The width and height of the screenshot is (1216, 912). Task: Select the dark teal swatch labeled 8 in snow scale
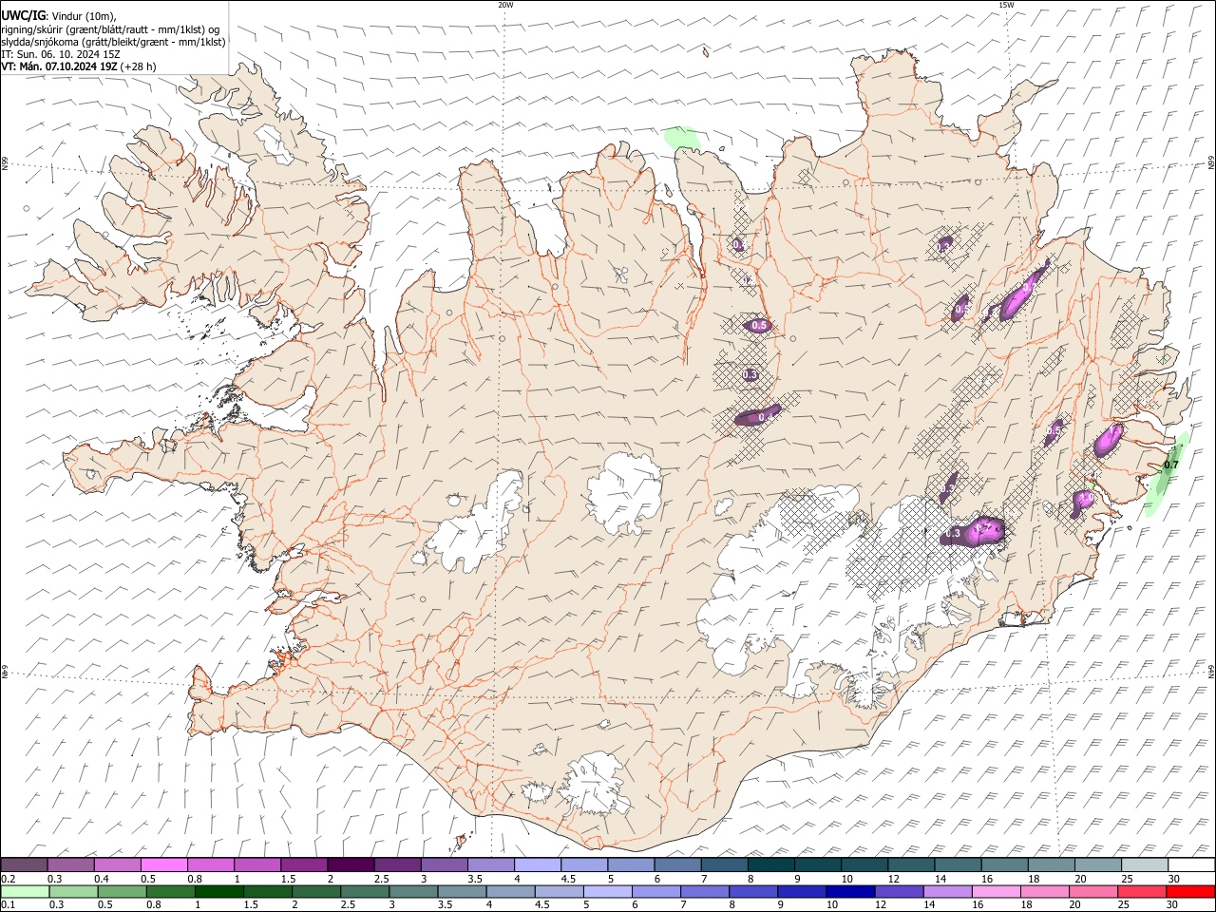pyautogui.click(x=770, y=865)
